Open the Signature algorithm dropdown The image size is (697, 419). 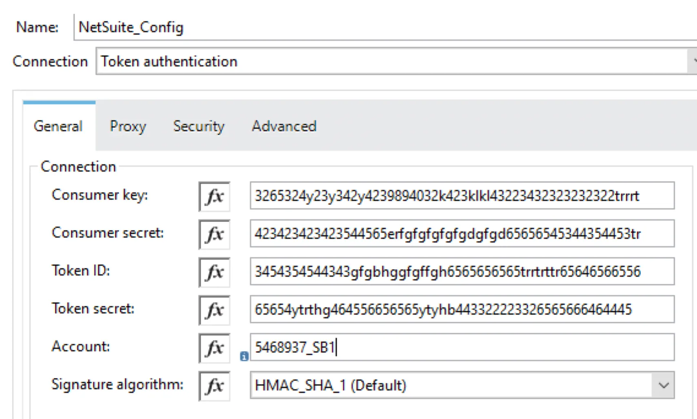click(x=664, y=385)
